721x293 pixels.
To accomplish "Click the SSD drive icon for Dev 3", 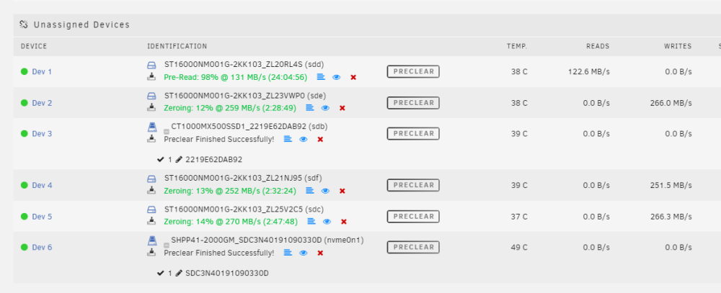I will 151,127.
